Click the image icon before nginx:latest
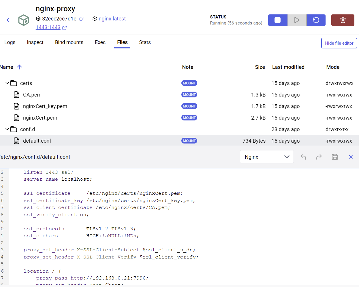The image size is (359, 287). point(95,19)
